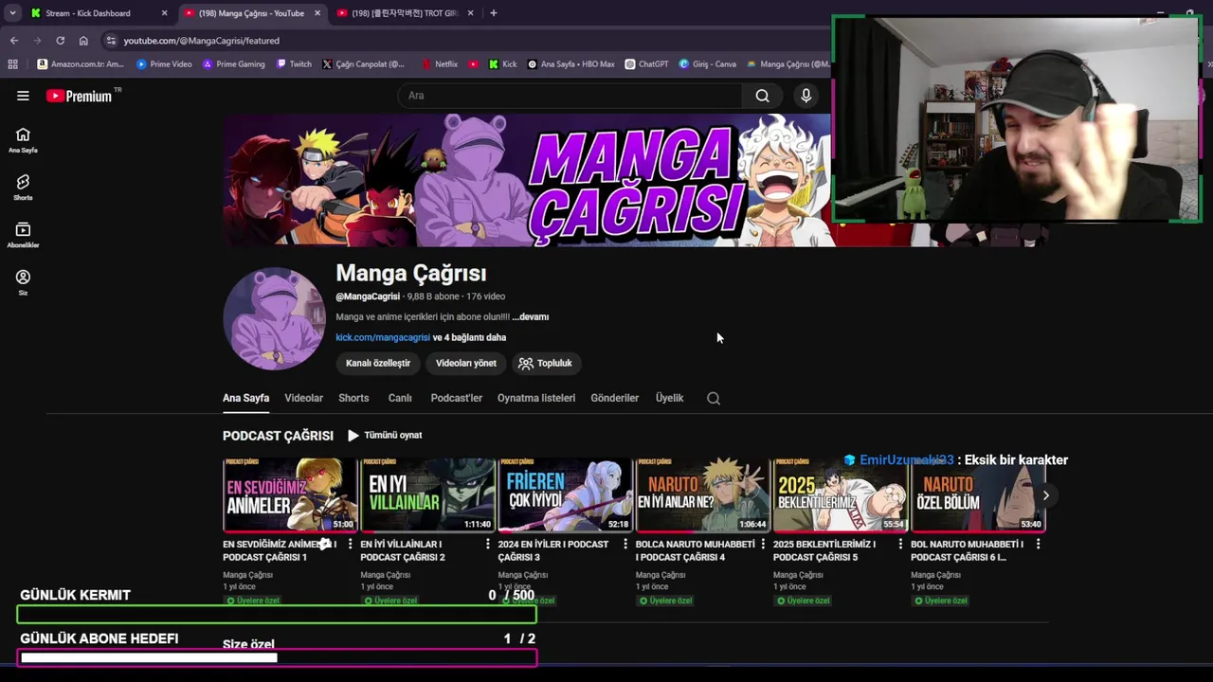Show next videos with carousel arrow
This screenshot has width=1213, height=682.
(x=1046, y=495)
